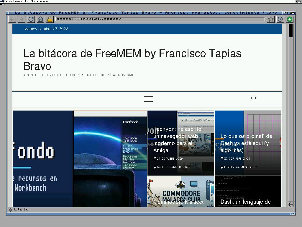Screen dimensions: 302x227
Task: Click the scroll up arrow at scrollbar bottom
Action: coord(290,203)
